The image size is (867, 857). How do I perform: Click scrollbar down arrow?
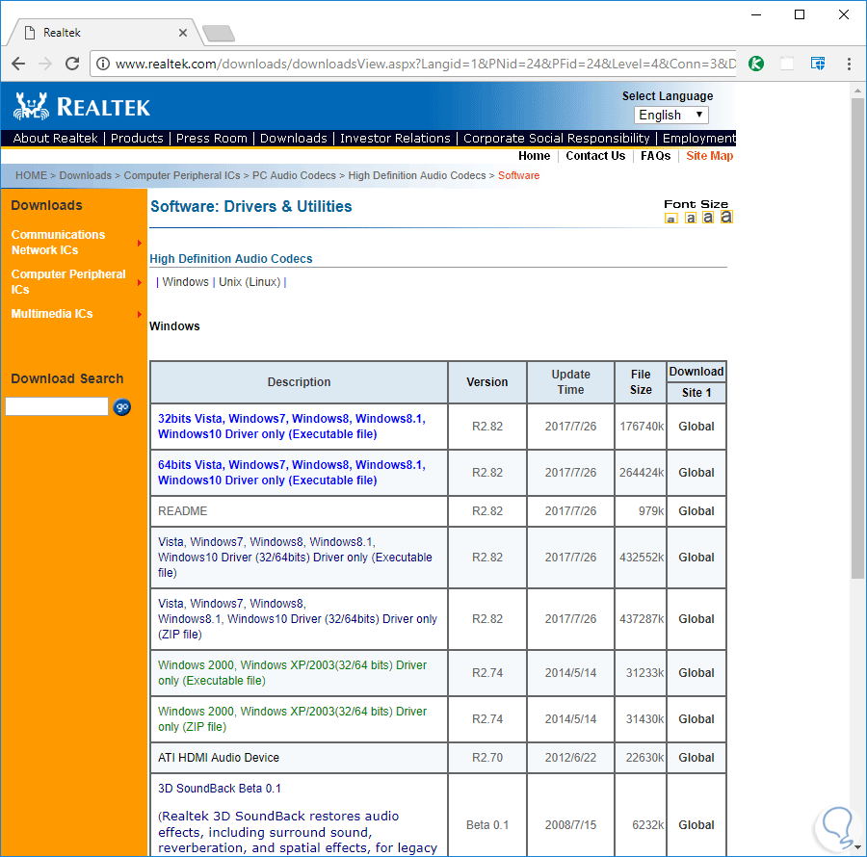(857, 846)
